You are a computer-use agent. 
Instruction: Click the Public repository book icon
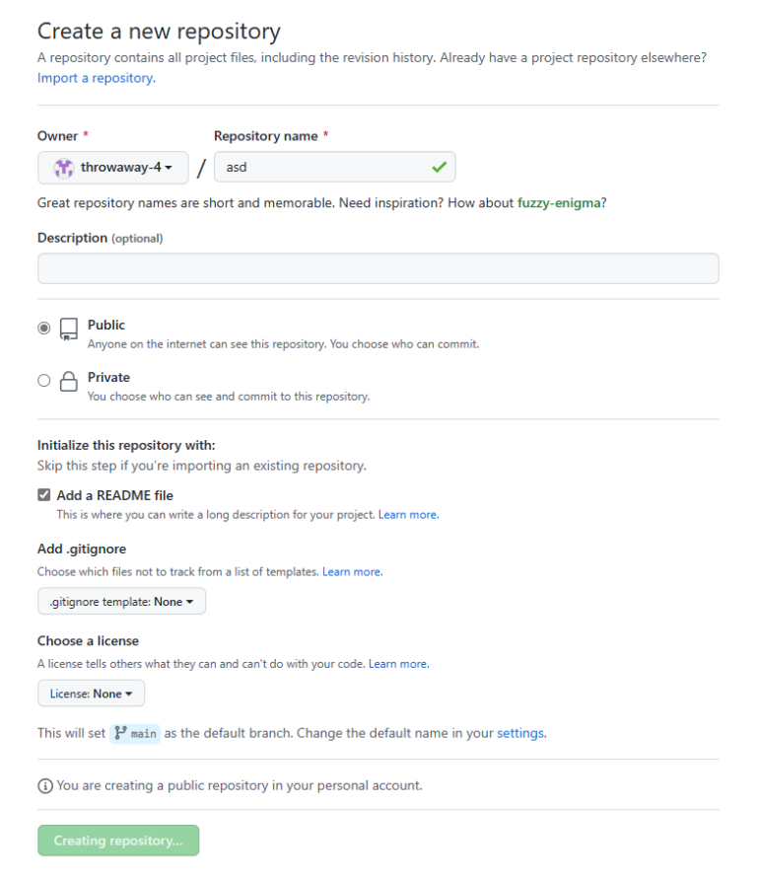(x=68, y=329)
